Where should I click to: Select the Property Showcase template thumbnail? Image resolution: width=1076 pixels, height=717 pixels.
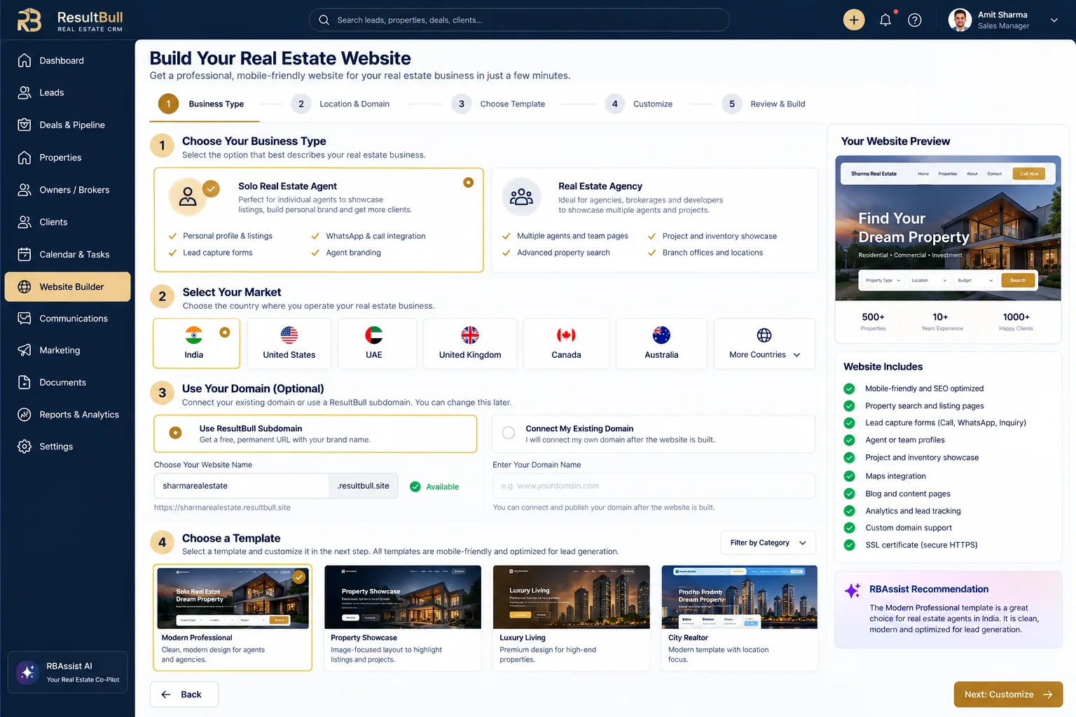click(x=403, y=597)
